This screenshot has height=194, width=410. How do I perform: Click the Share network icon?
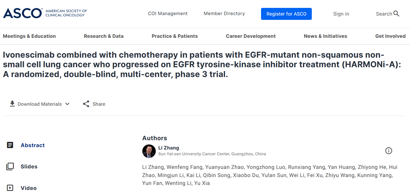pos(86,104)
